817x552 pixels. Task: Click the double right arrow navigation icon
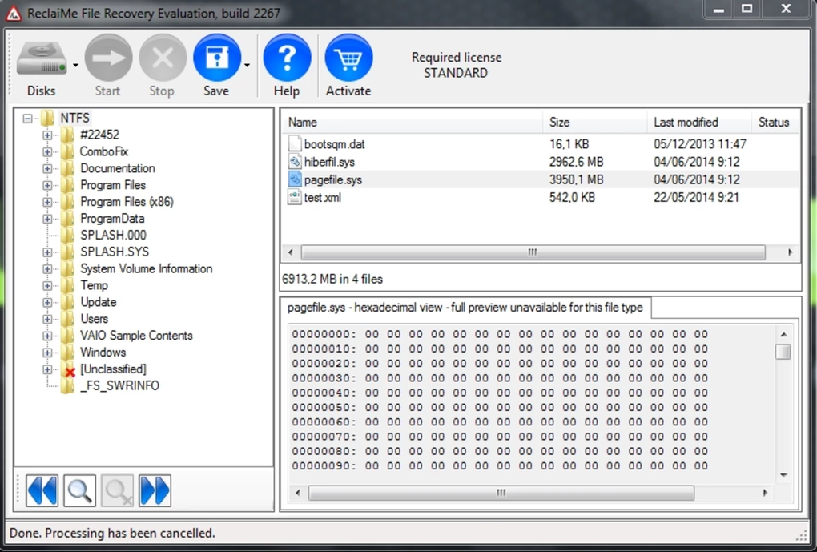coord(155,490)
